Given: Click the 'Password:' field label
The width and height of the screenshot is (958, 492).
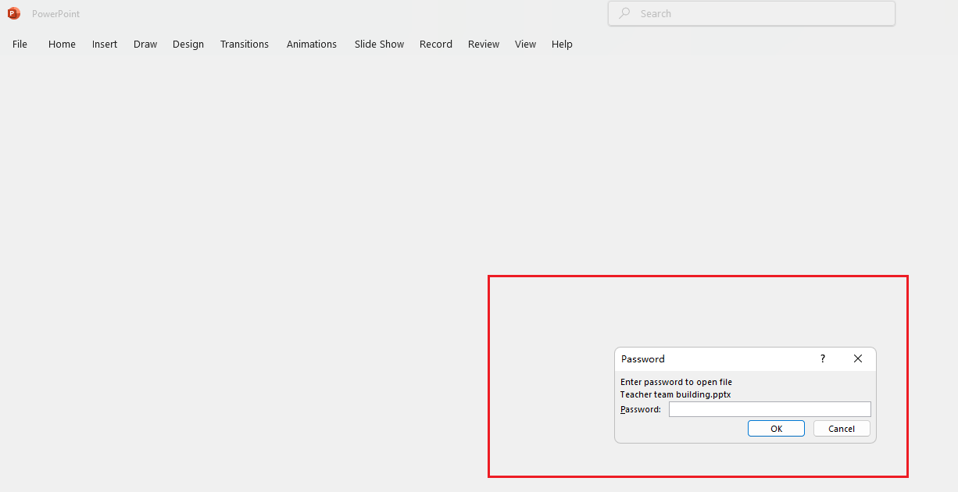Looking at the screenshot, I should [641, 409].
